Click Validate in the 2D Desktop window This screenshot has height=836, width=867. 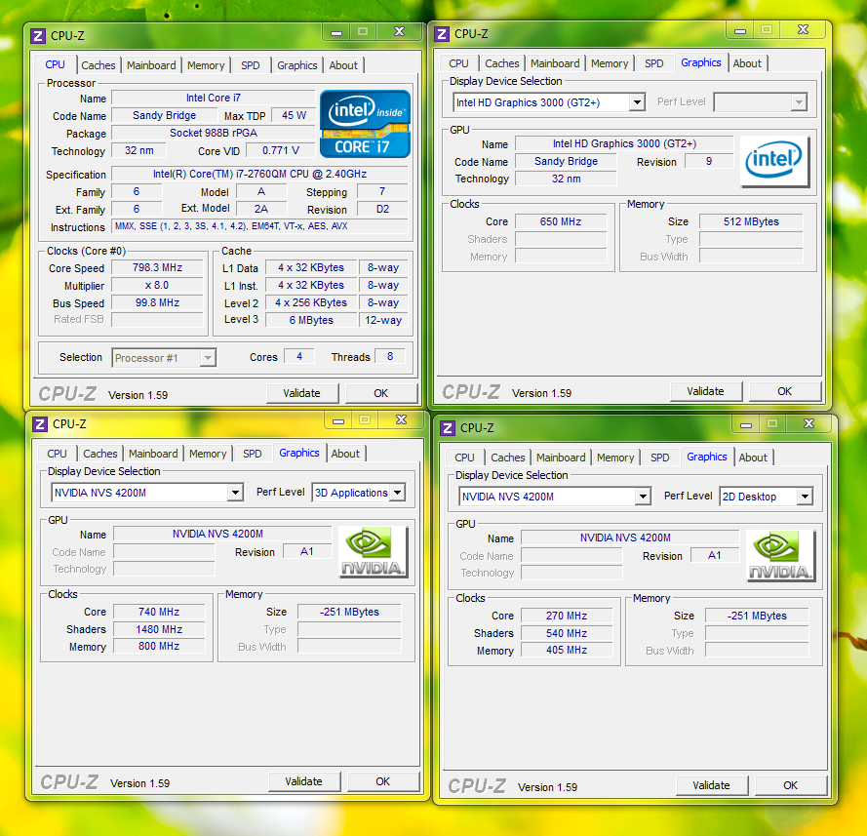[711, 785]
